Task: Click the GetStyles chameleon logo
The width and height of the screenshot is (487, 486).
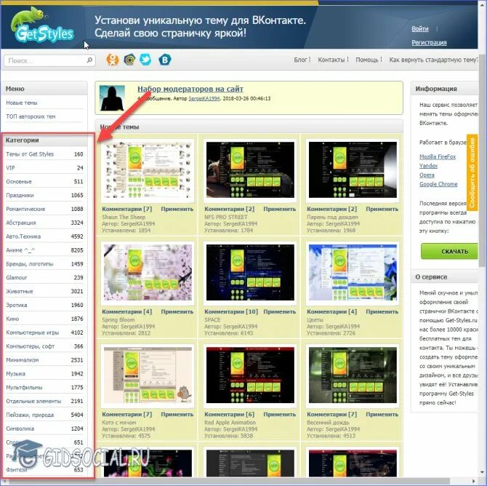Action: (x=42, y=25)
